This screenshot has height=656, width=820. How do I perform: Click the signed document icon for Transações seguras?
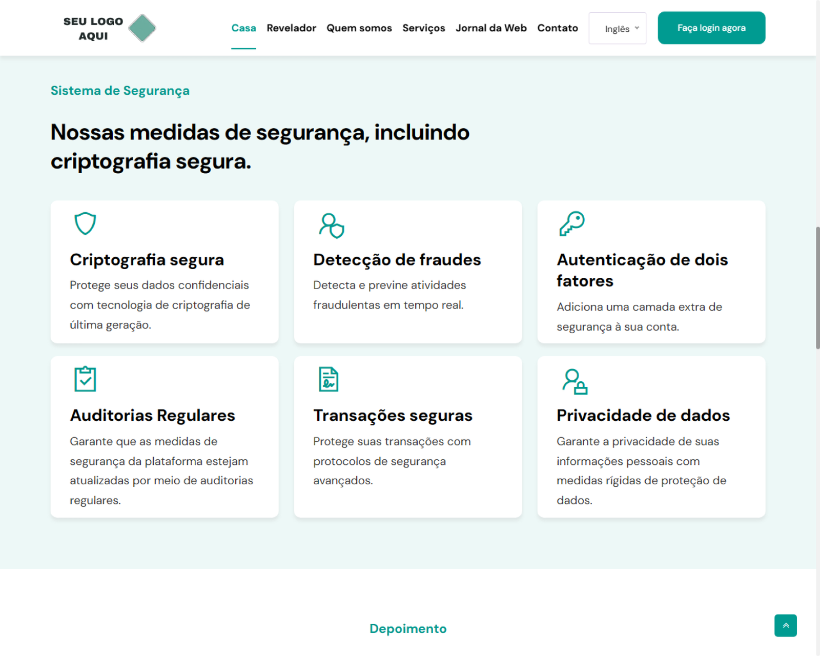(329, 379)
